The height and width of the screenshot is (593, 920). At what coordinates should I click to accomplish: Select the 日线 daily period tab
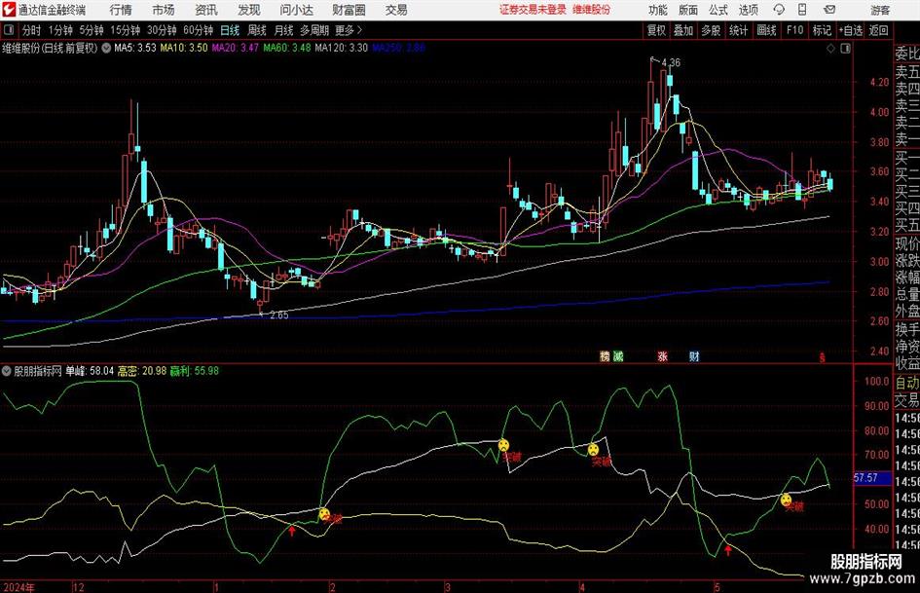click(230, 30)
